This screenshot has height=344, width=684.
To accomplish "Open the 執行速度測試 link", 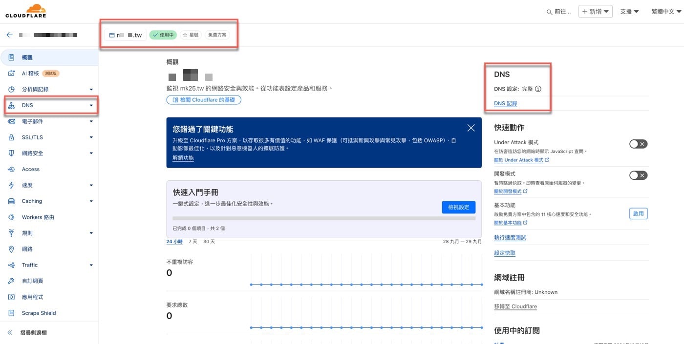I will [x=510, y=237].
